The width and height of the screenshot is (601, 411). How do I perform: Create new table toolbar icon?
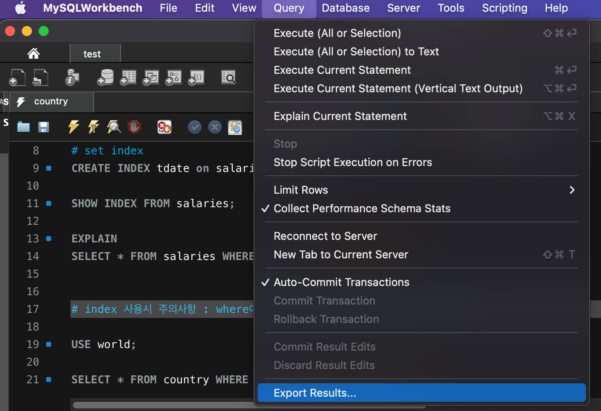click(128, 77)
